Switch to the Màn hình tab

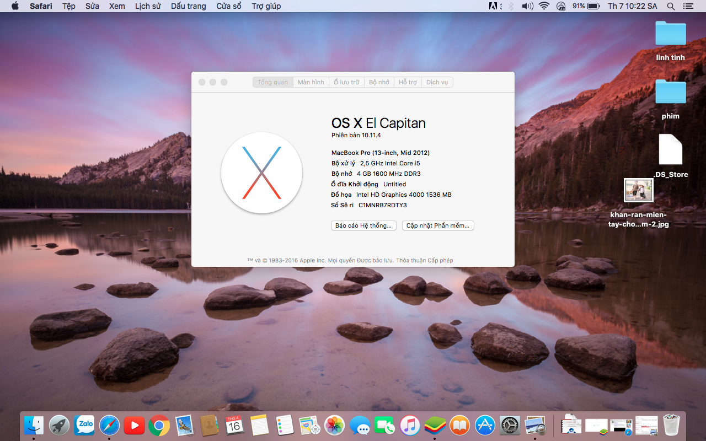point(311,82)
